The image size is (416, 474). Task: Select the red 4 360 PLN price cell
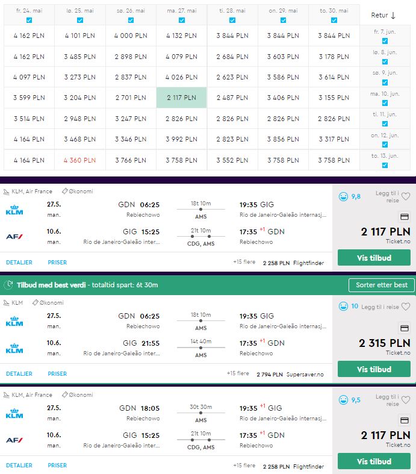79,160
